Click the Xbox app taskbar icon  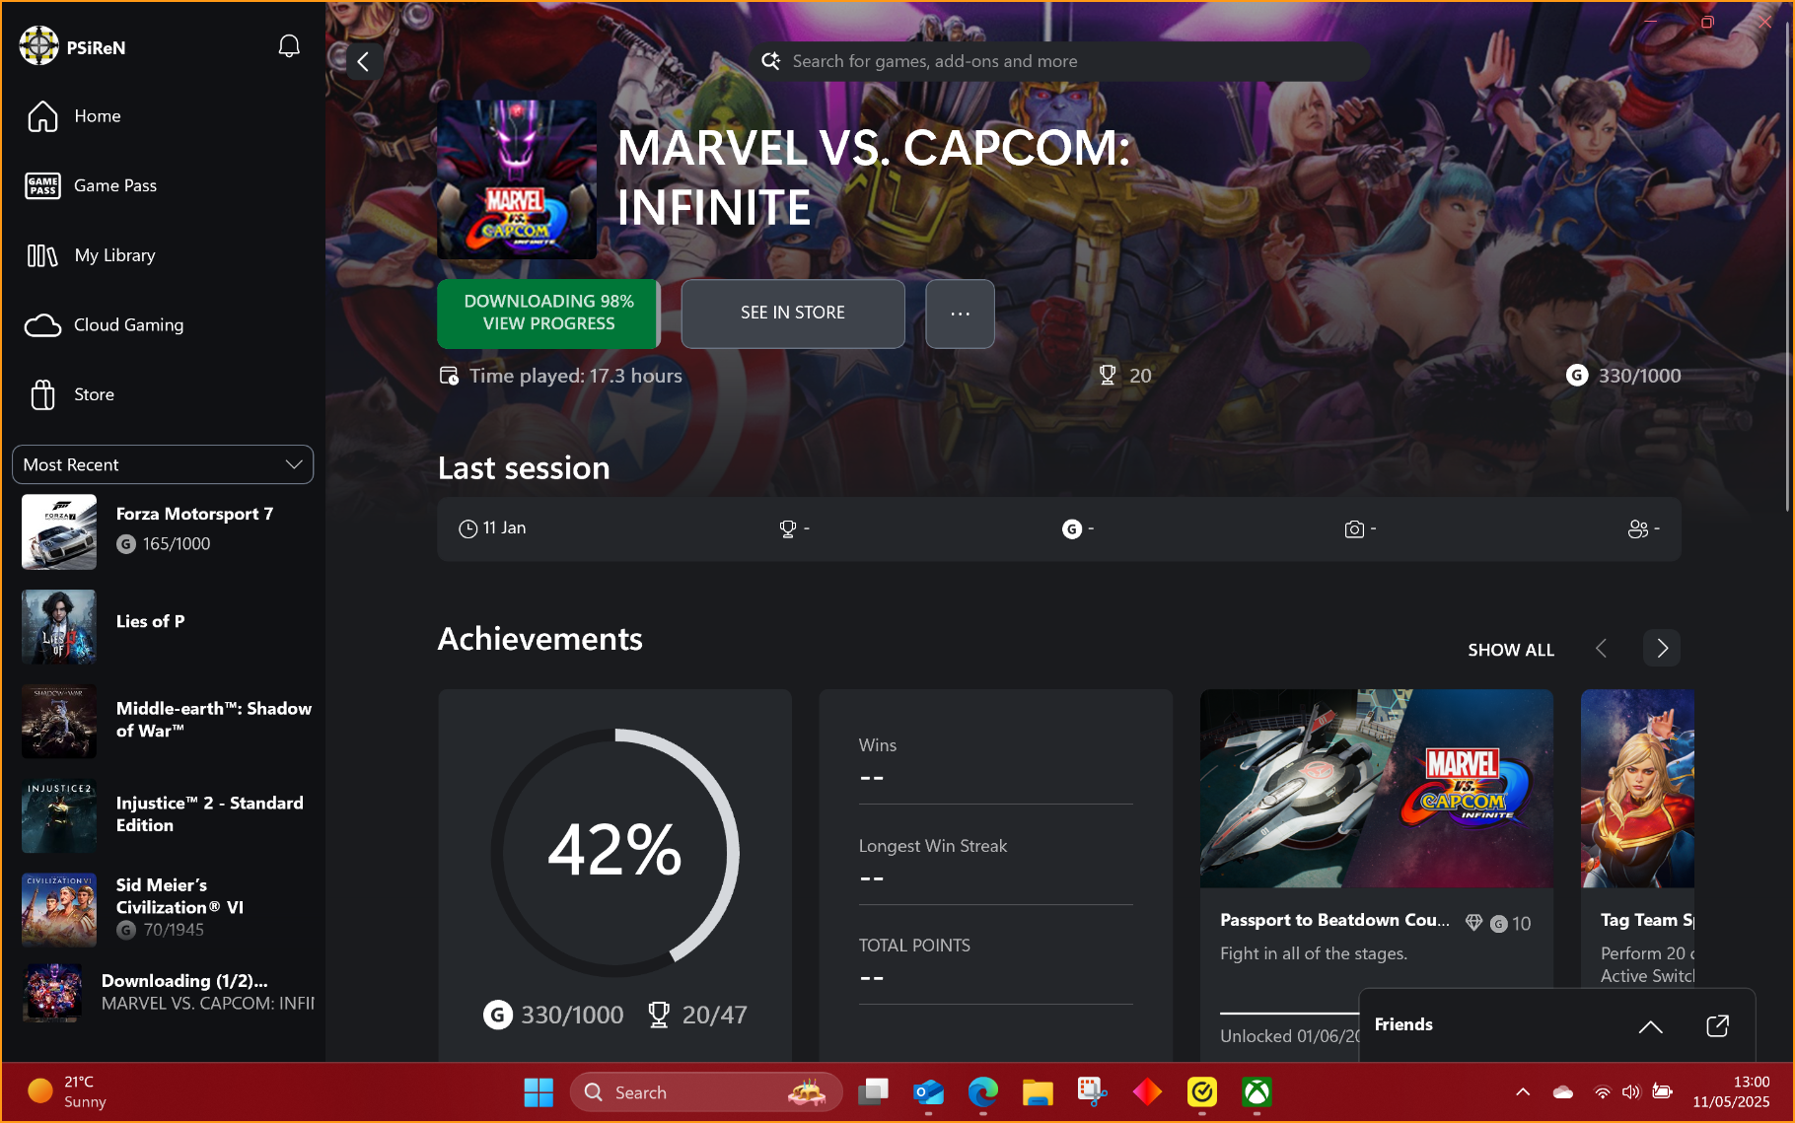(1256, 1092)
